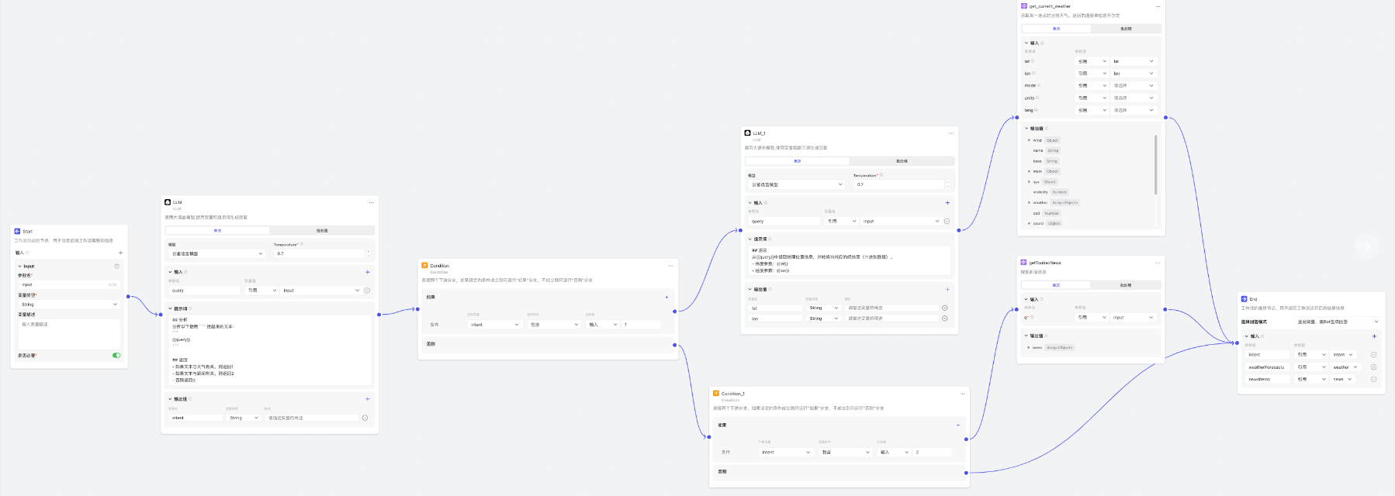Open the Condition_1 node more options menu
1395x496 pixels.
pyautogui.click(x=963, y=394)
